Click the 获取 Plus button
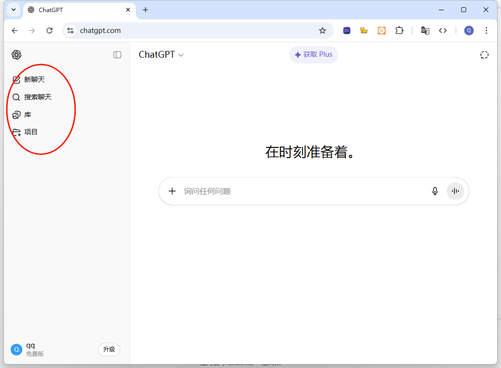This screenshot has width=501, height=368. (x=313, y=55)
